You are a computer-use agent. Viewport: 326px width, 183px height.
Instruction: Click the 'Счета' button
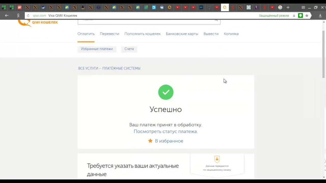coord(129,49)
